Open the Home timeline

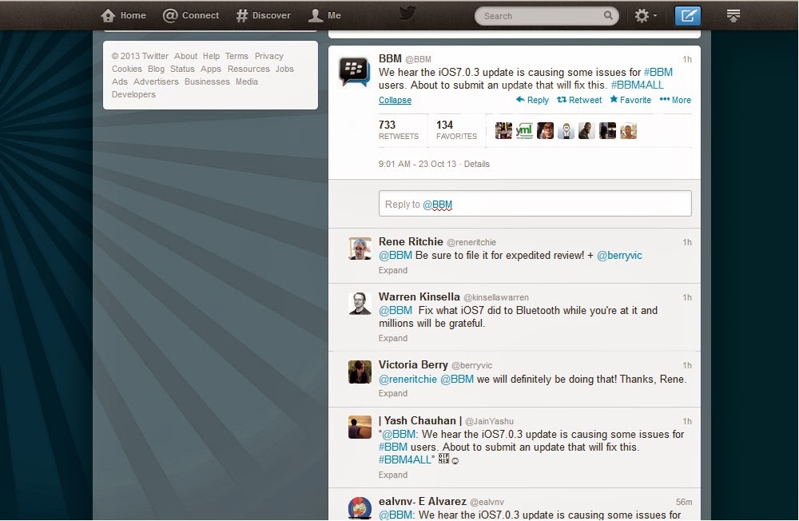pos(123,15)
